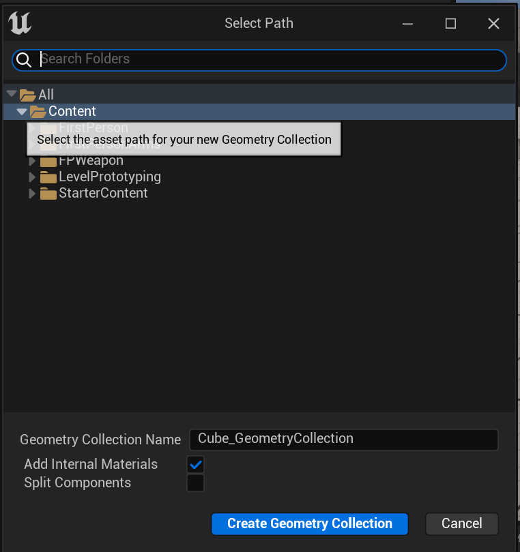
Task: Click the Select Path title text
Action: 259,23
